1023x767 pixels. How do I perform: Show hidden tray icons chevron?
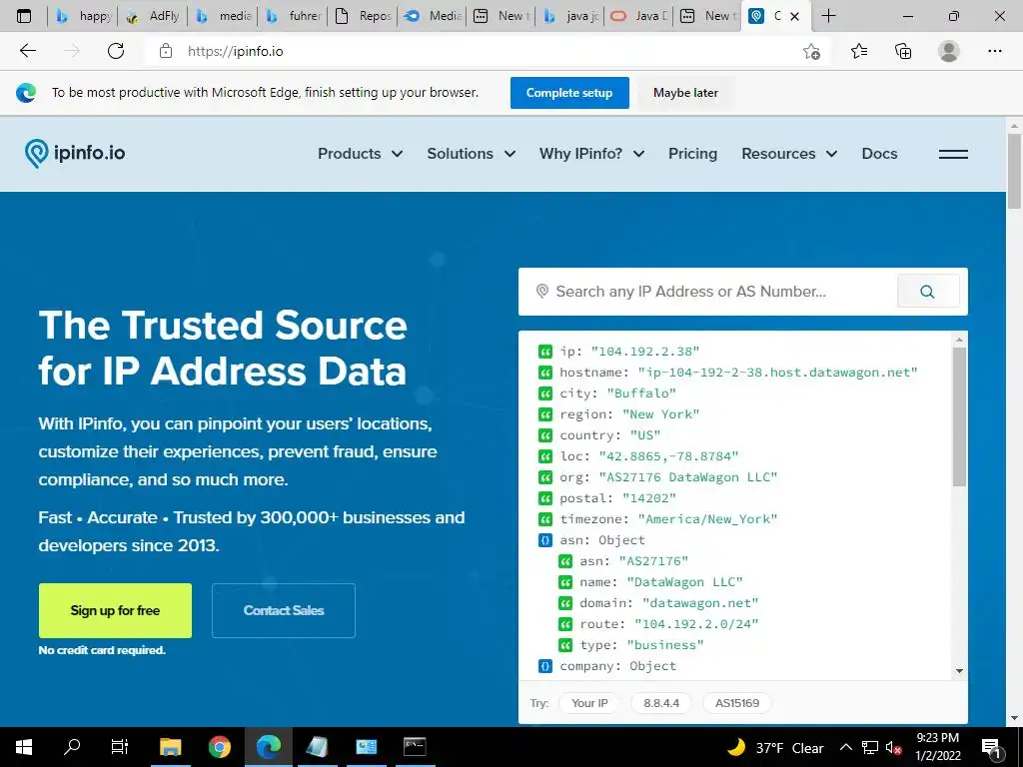[845, 748]
